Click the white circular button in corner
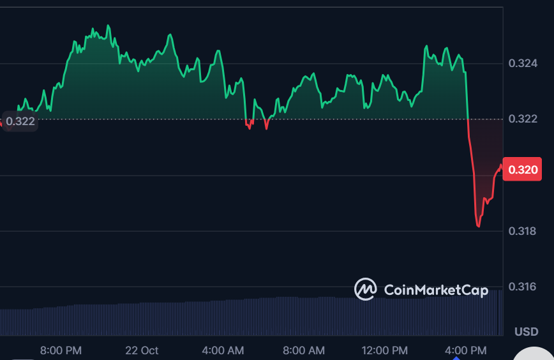The height and width of the screenshot is (360, 554). pos(537,353)
